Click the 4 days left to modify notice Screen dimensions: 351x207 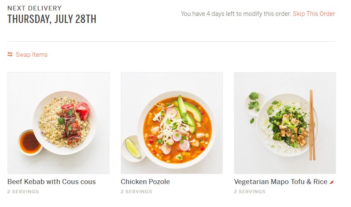click(236, 14)
